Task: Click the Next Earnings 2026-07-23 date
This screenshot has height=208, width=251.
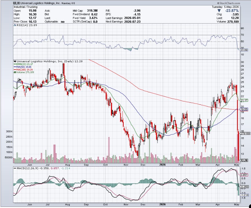Action: pyautogui.click(x=132, y=22)
